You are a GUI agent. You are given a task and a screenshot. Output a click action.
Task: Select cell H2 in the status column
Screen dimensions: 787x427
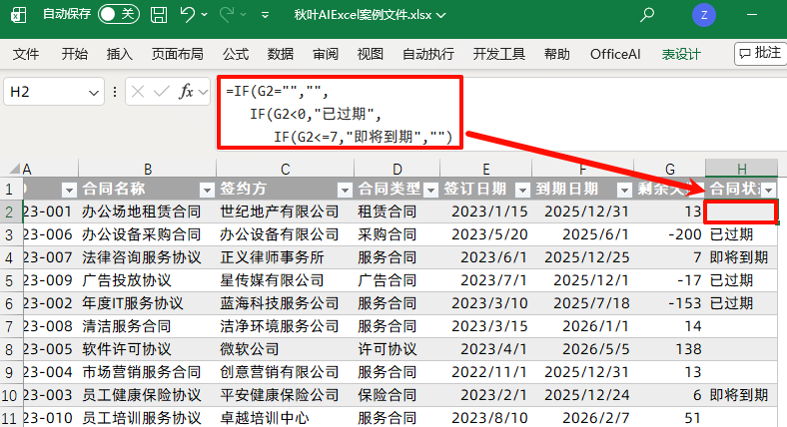pyautogui.click(x=740, y=212)
